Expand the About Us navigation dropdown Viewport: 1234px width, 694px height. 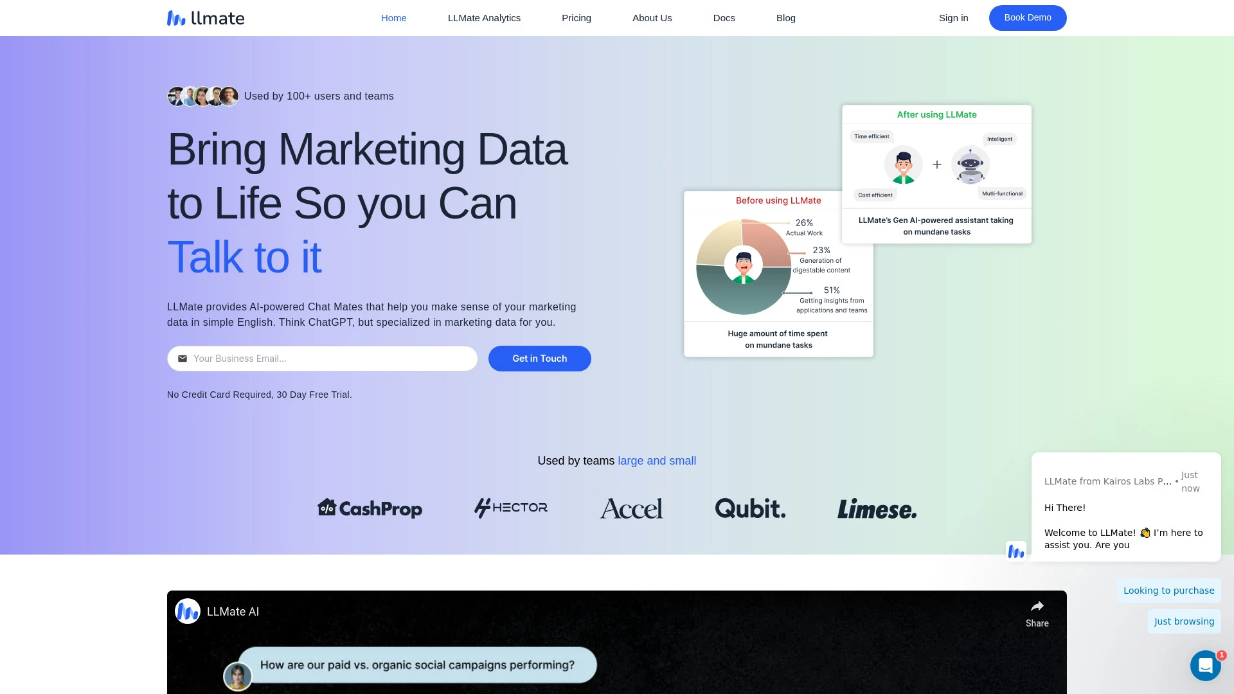coord(652,18)
